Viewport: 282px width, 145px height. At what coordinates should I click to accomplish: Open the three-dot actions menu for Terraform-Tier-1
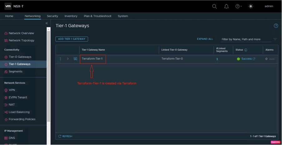pos(61,59)
